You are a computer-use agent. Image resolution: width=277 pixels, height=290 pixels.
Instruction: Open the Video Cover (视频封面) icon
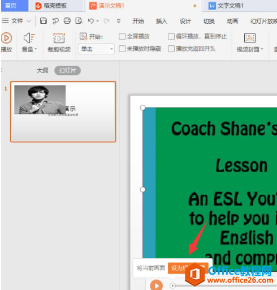coord(250,38)
